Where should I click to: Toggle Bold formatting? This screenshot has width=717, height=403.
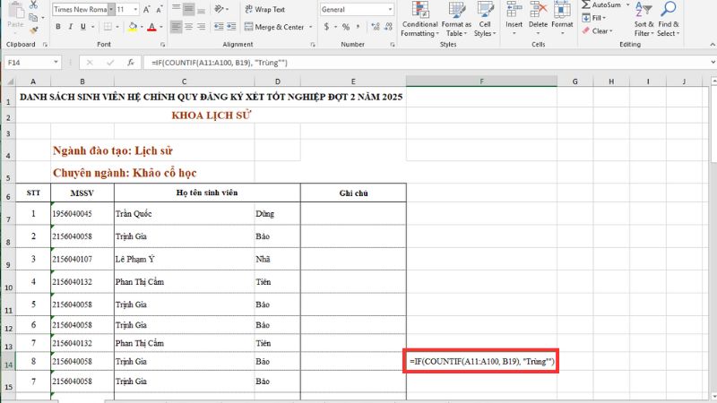[x=58, y=27]
